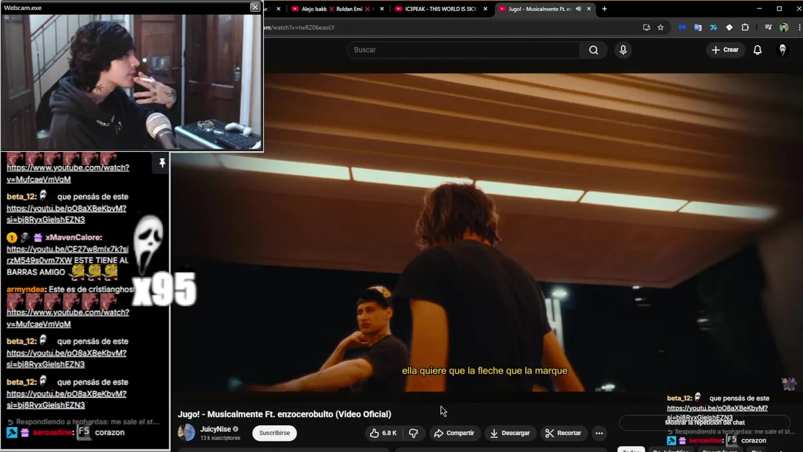This screenshot has width=803, height=452.
Task: Click the pin icon in chat overlay
Action: click(162, 163)
